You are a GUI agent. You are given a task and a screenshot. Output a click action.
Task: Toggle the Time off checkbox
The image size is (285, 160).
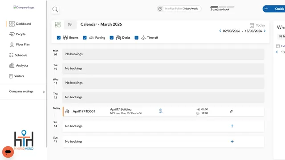click(137, 38)
